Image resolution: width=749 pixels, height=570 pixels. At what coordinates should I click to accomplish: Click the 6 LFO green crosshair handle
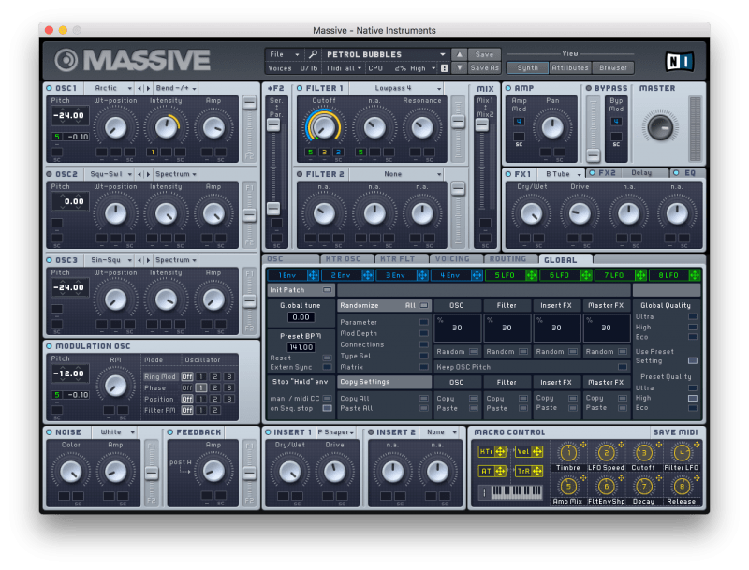click(586, 275)
